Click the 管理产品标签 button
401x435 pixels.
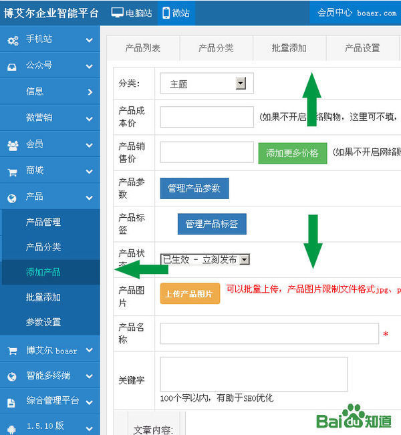tap(212, 224)
